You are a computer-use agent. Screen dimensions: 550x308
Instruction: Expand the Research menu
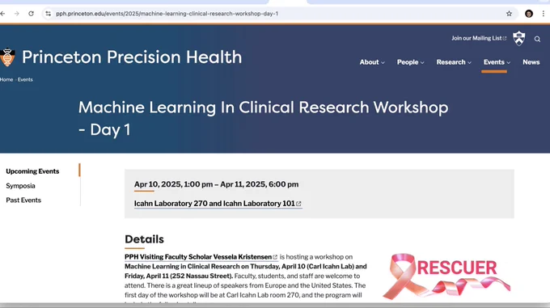click(x=454, y=62)
